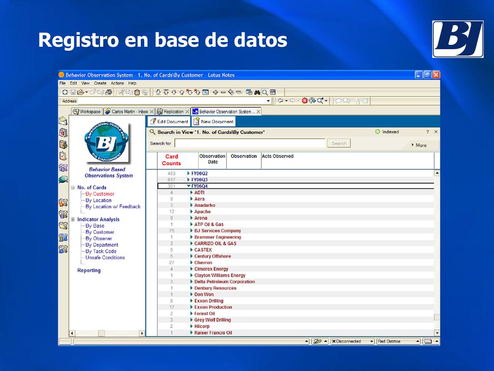Click the Go Back arrow icon
Viewport: 494px width, 371px height.
[280, 100]
